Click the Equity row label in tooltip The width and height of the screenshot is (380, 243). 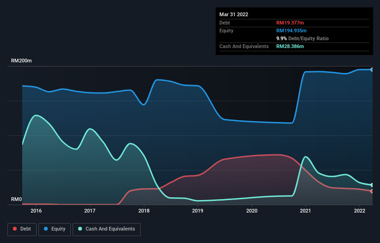click(226, 30)
